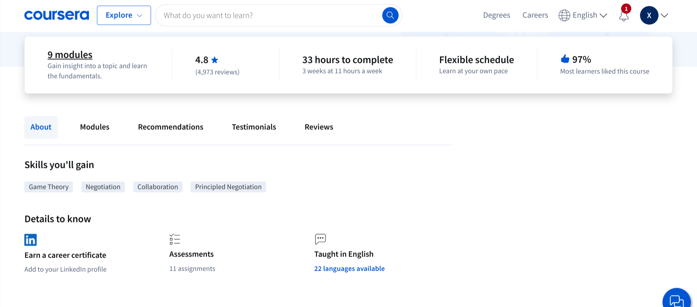Click the LinkedIn logo icon
This screenshot has width=697, height=307.
click(x=30, y=240)
